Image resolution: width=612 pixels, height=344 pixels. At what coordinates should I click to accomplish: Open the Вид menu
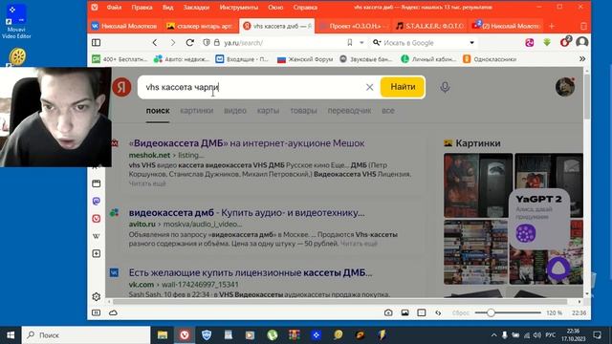(x=168, y=7)
